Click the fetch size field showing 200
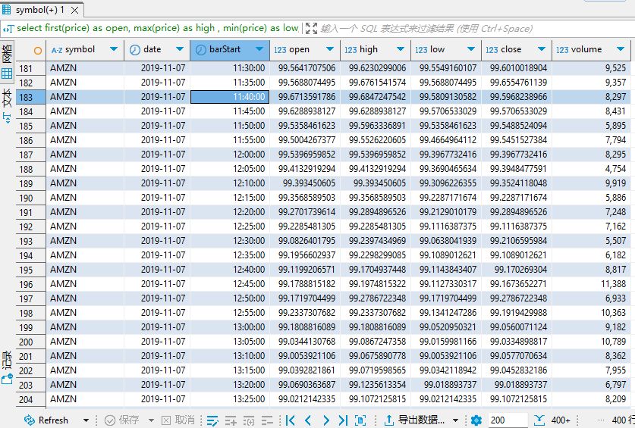The image size is (635, 428). (x=507, y=420)
